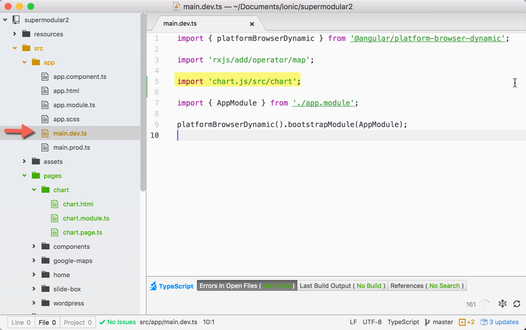Viewport: 526px width, 330px height.
Task: Click the file icon in the title bar
Action: (176, 6)
